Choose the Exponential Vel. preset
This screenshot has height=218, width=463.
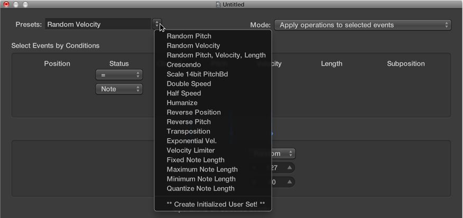pos(213,141)
